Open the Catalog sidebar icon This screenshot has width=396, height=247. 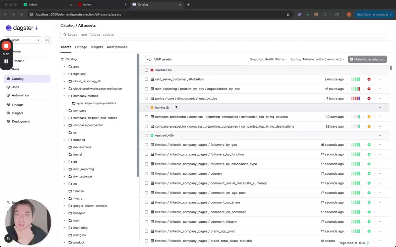(9, 79)
